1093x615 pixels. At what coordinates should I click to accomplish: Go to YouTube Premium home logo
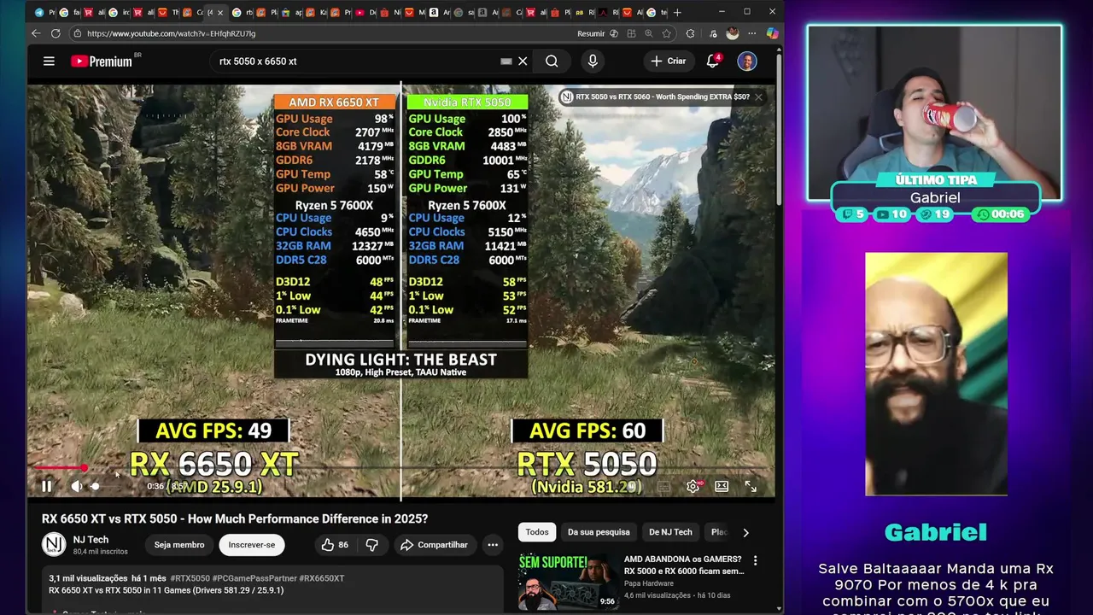click(x=102, y=61)
